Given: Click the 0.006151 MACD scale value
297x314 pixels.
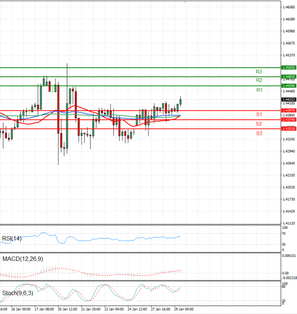Looking at the screenshot, I should tap(289, 256).
